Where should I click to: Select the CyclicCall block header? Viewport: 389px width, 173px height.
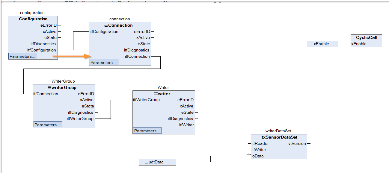point(367,37)
